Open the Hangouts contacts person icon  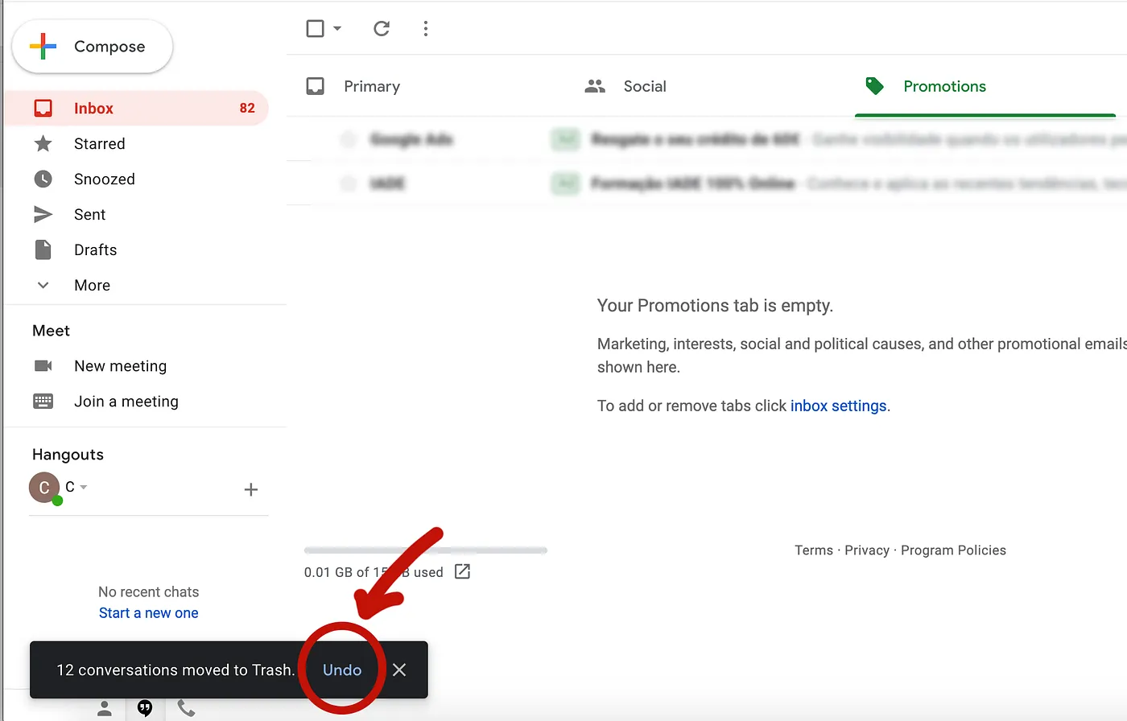105,708
